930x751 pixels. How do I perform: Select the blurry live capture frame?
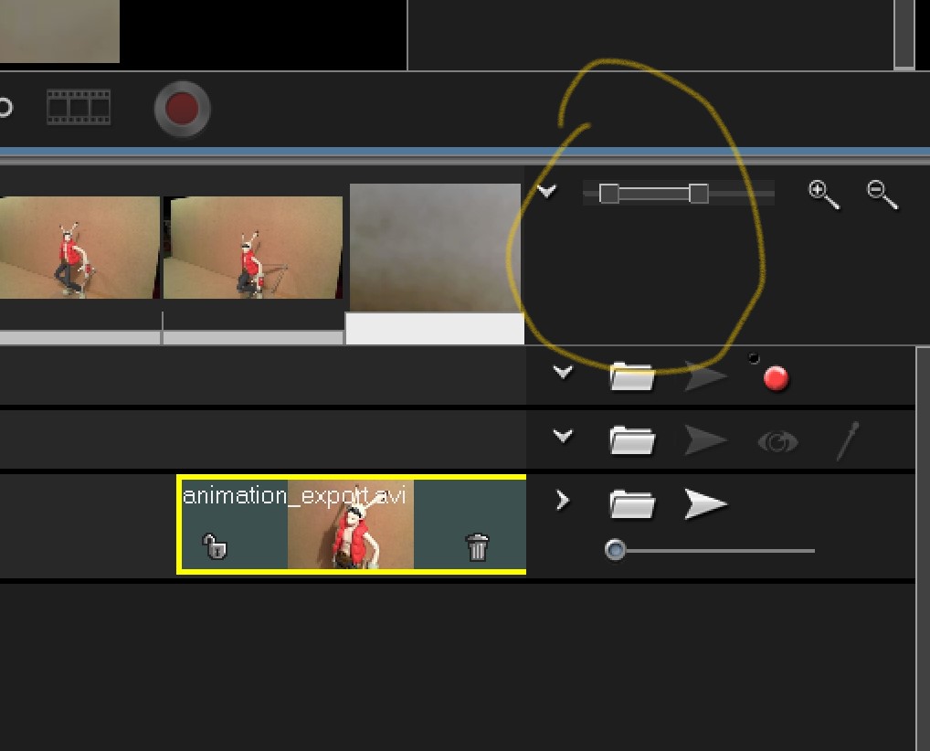point(436,248)
